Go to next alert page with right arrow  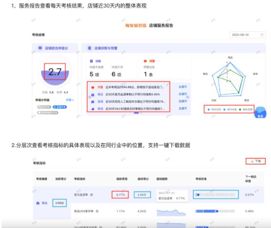[x=188, y=97]
